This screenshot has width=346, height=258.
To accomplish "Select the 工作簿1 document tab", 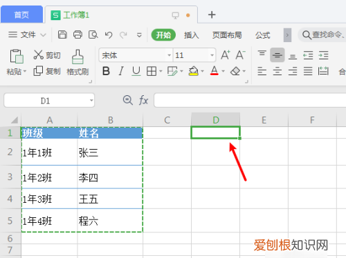I will pyautogui.click(x=121, y=15).
